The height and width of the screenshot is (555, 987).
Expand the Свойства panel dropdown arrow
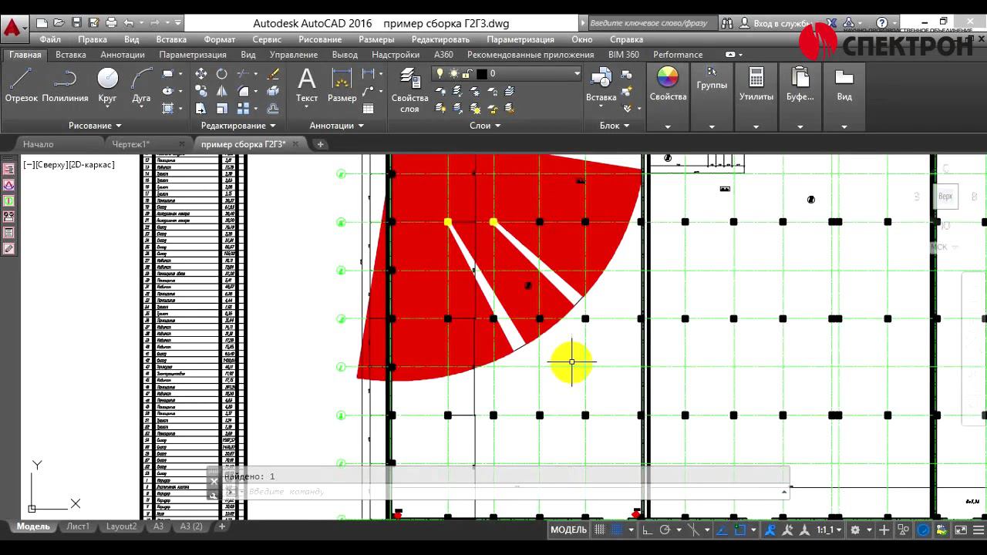[668, 126]
